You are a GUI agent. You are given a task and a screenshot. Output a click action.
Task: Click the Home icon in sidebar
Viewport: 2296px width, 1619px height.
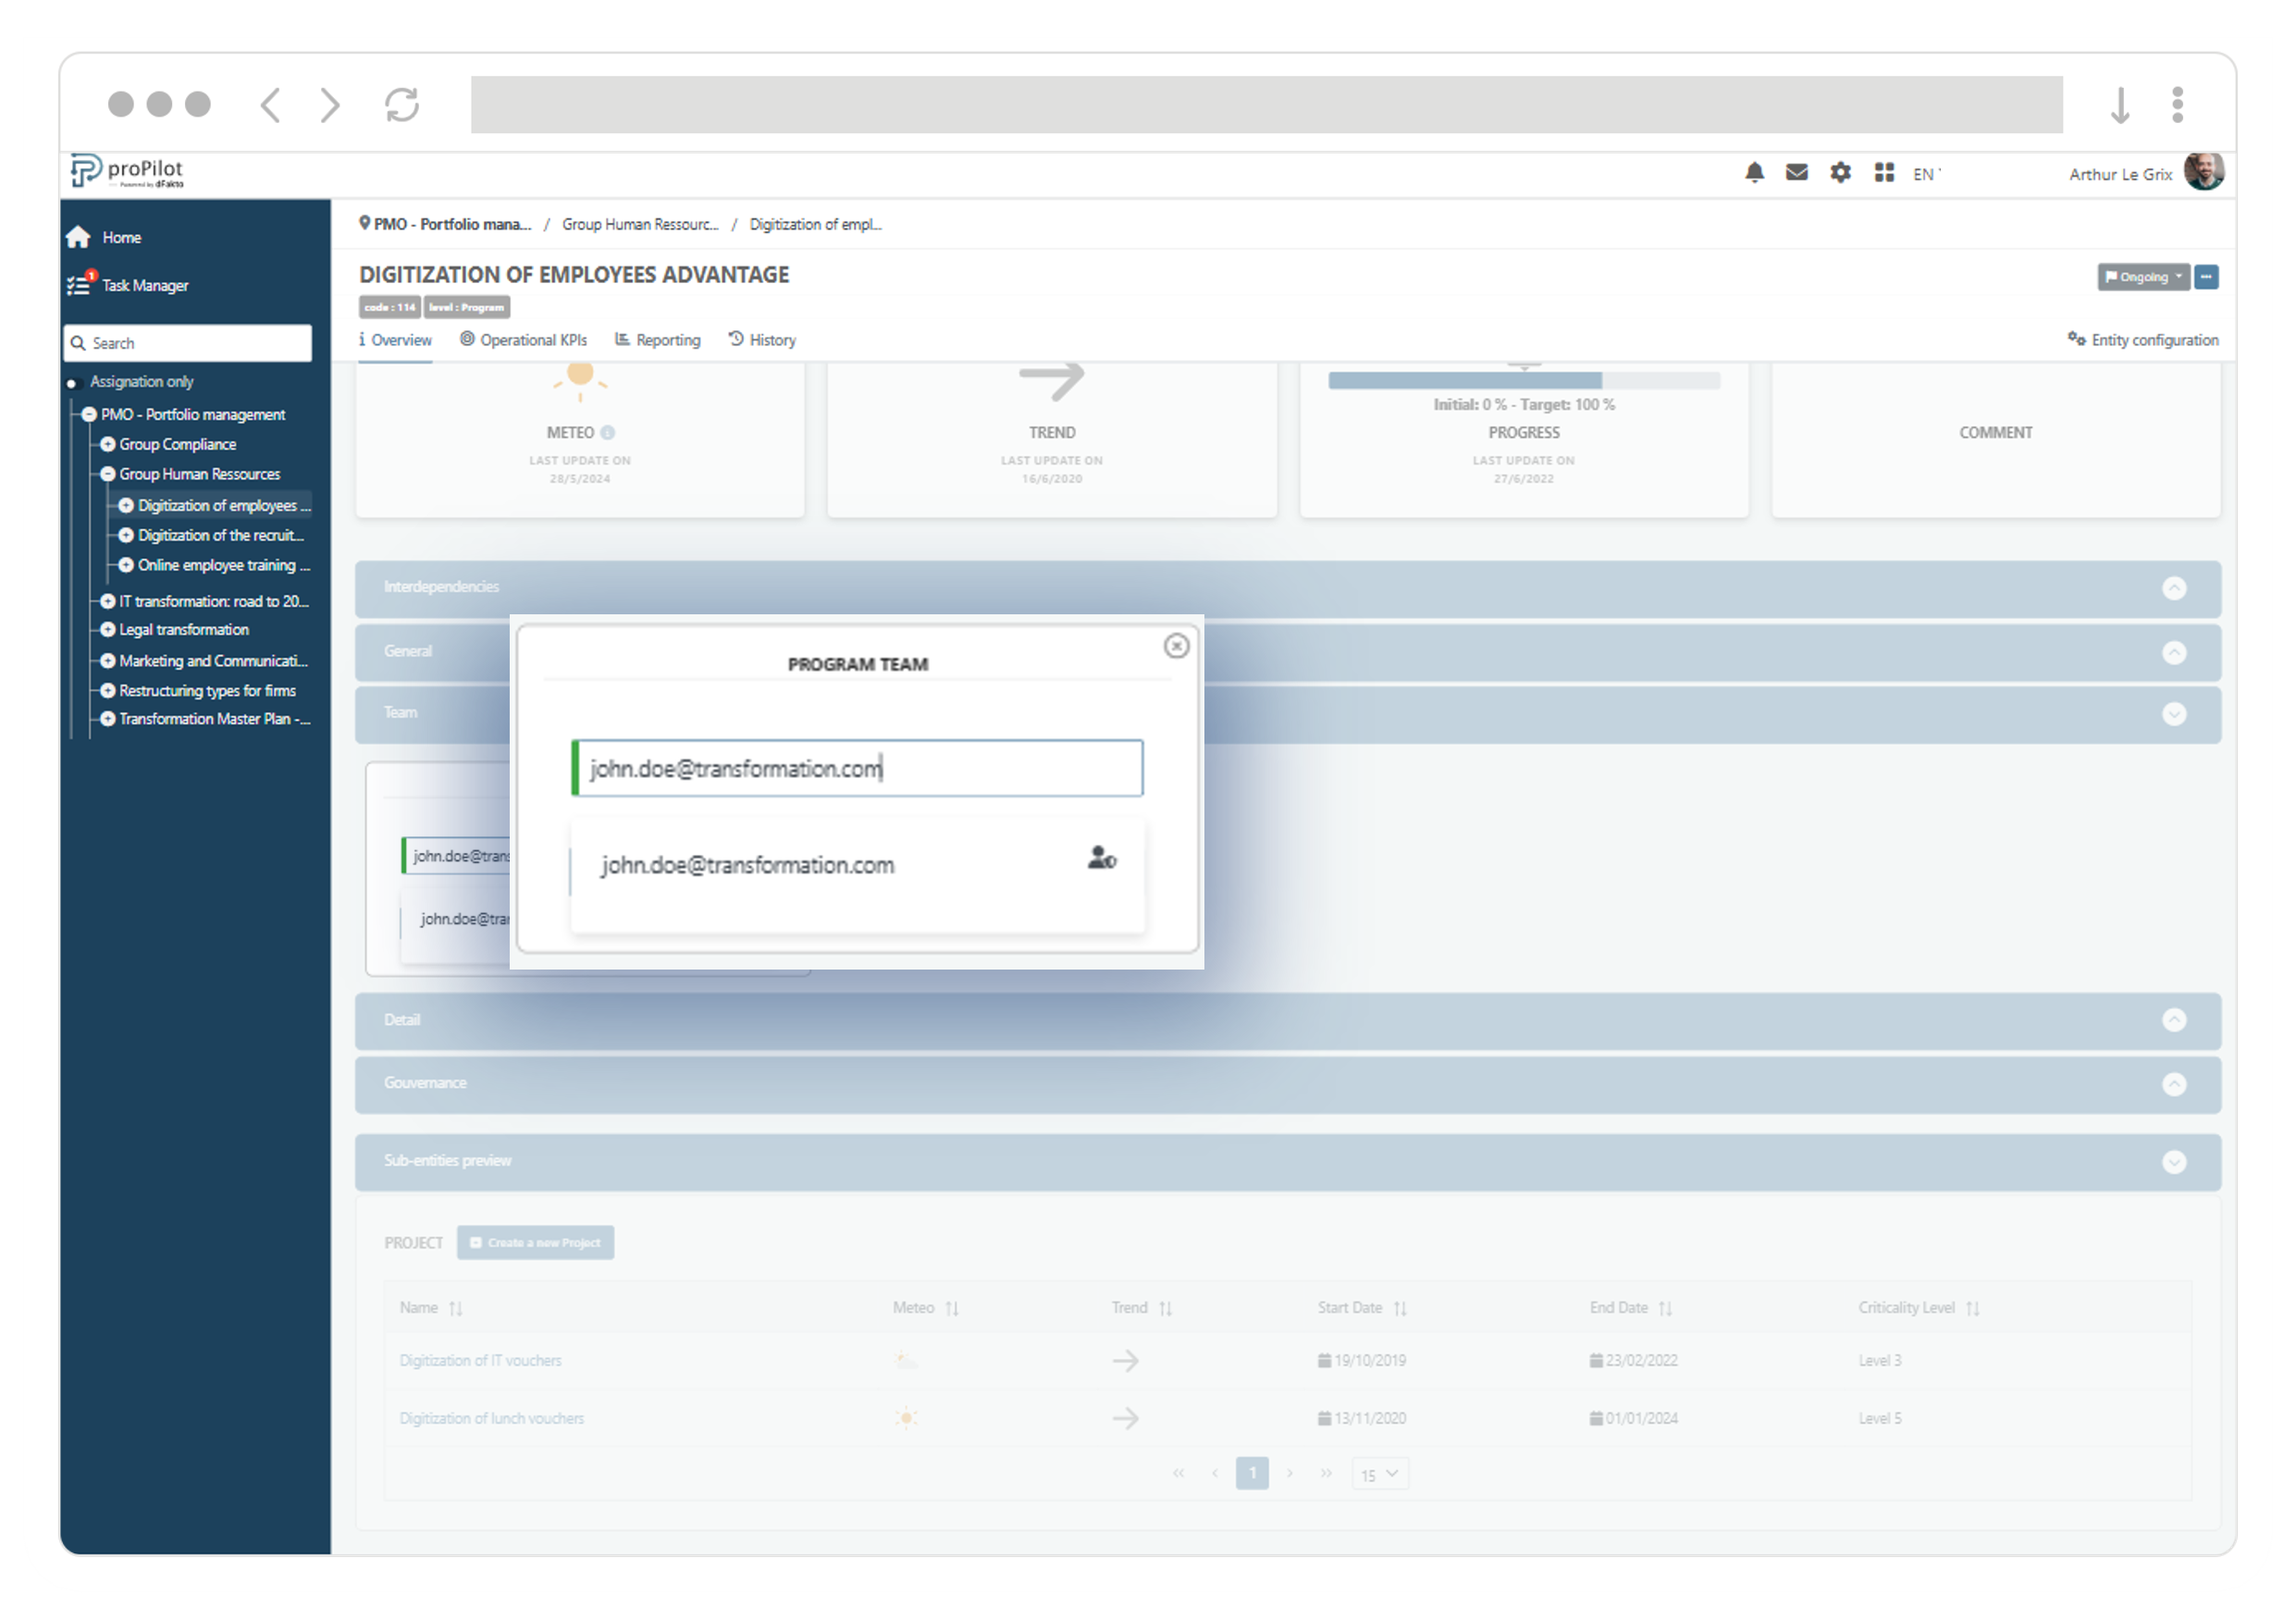tap(79, 237)
